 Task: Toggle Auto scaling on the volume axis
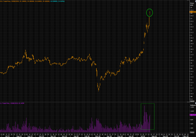192,133
